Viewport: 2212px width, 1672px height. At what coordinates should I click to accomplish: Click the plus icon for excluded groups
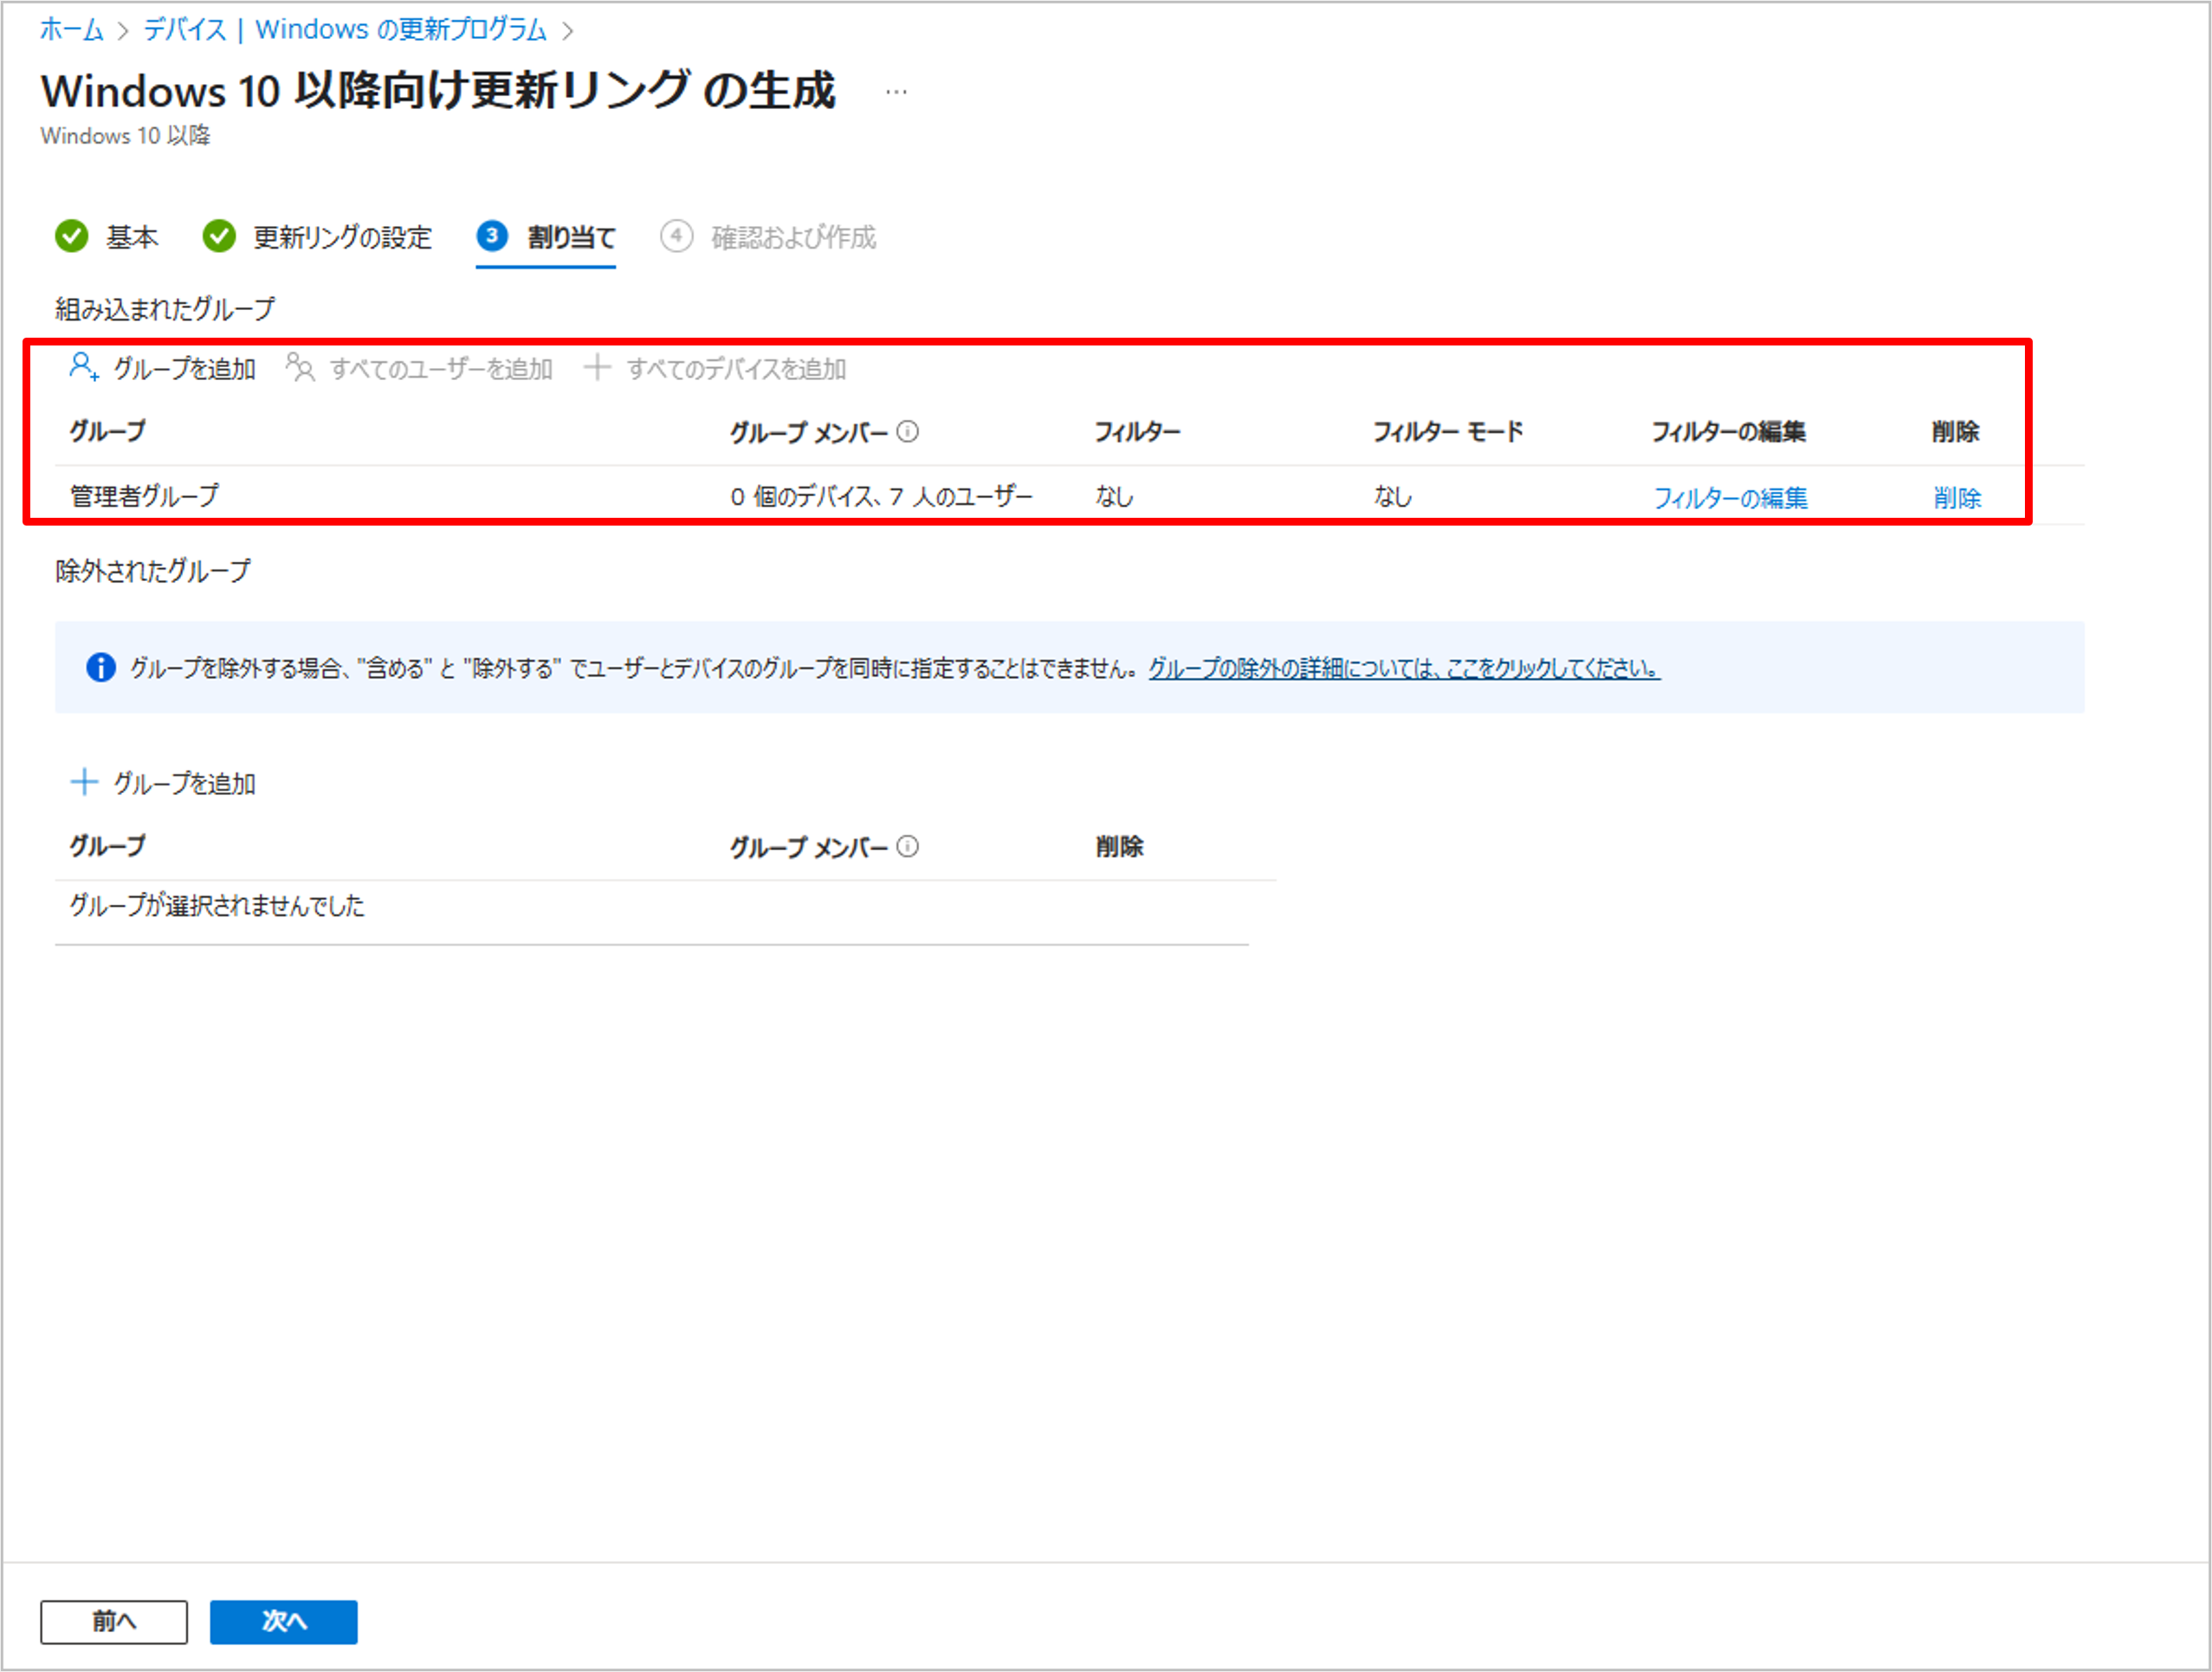click(x=84, y=782)
